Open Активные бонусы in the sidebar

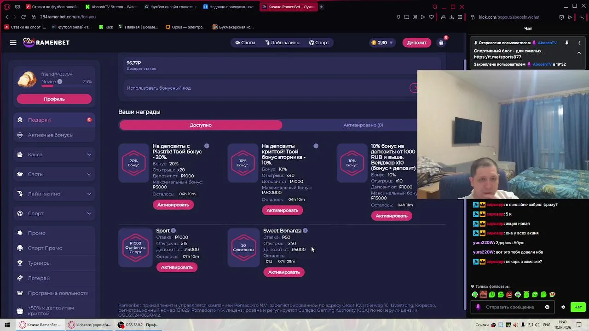(x=54, y=135)
